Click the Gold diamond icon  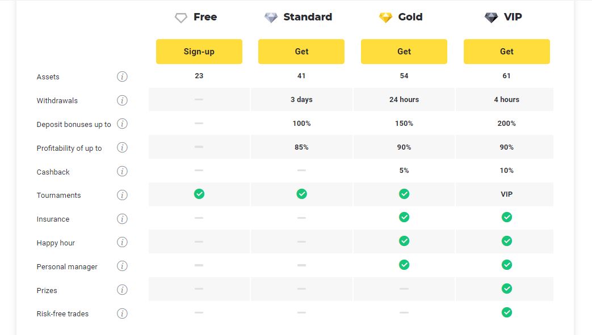385,18
